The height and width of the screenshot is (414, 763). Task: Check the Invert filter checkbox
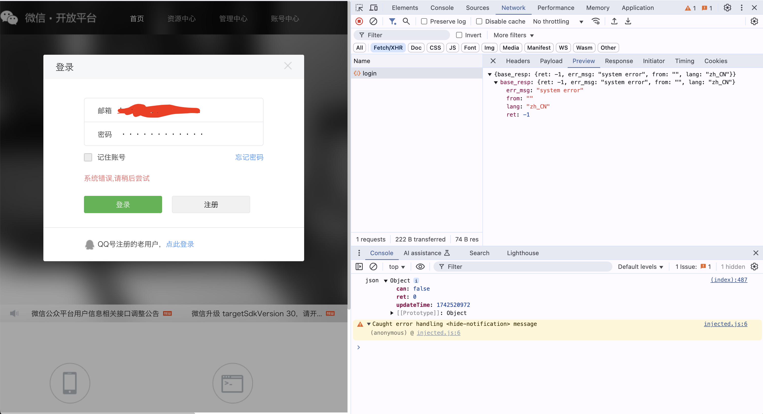[459, 35]
